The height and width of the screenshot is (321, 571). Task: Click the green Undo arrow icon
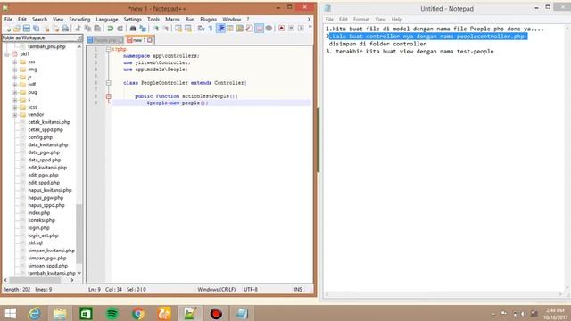click(110, 29)
